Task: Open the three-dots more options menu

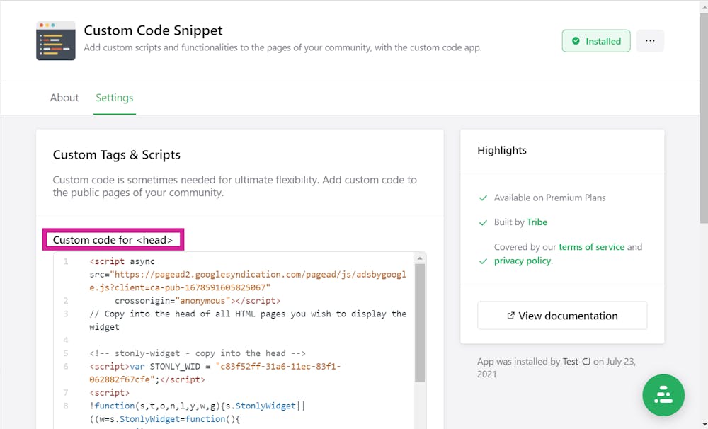Action: click(650, 41)
